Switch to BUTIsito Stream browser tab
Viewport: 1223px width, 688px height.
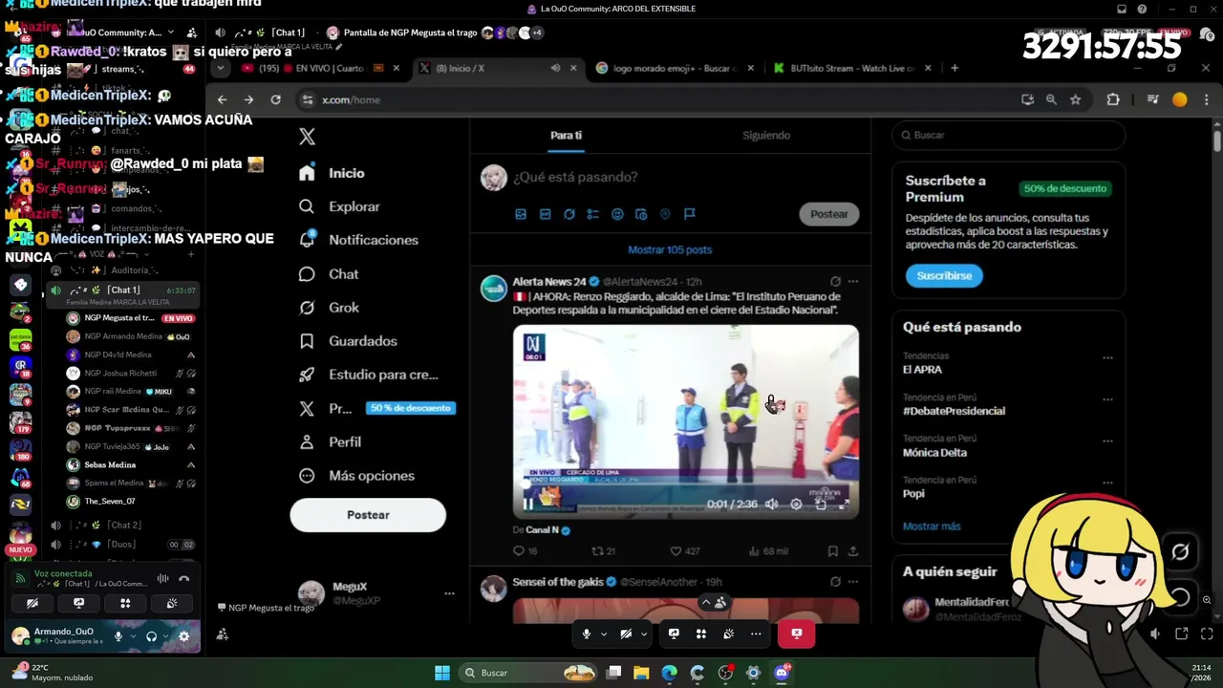coord(851,68)
